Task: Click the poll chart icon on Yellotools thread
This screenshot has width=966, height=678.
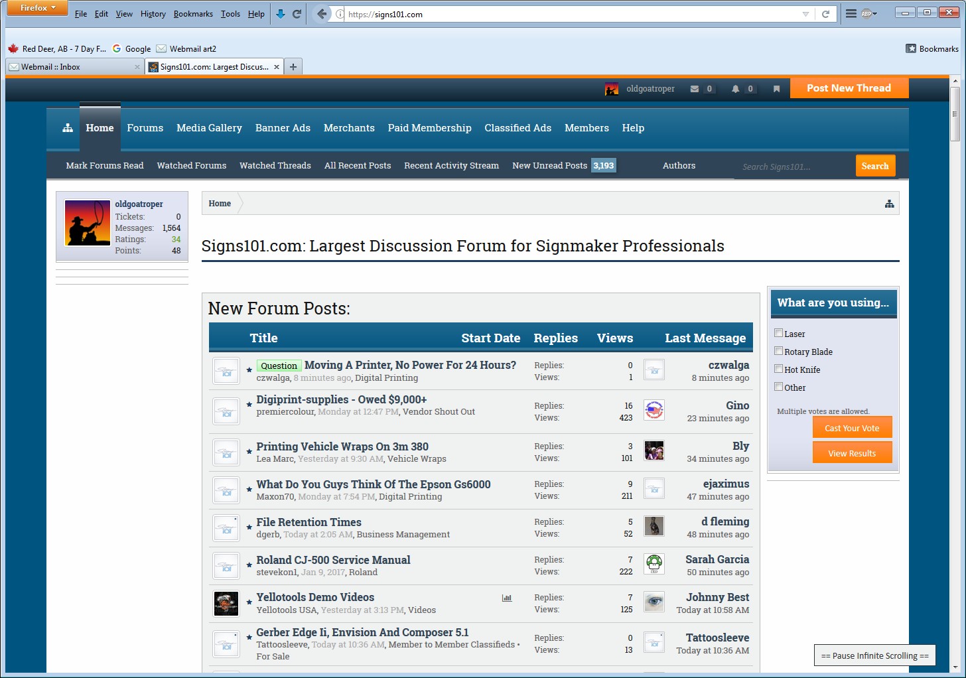Action: pyautogui.click(x=507, y=598)
